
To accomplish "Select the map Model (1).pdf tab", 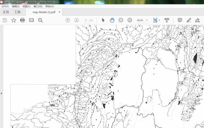I will tap(44, 12).
